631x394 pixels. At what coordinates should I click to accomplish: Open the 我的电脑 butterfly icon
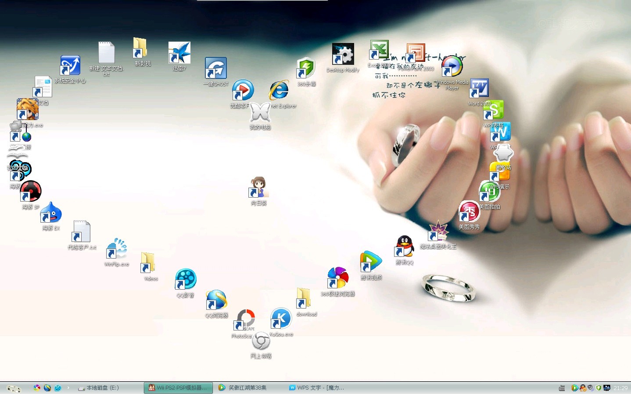260,113
